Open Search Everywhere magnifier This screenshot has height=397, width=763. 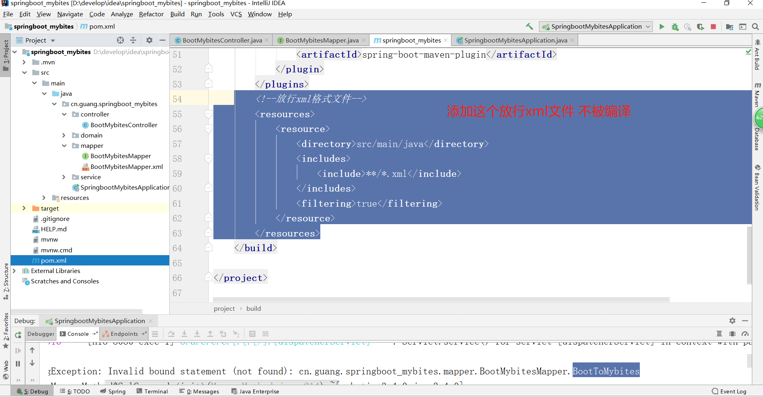755,27
